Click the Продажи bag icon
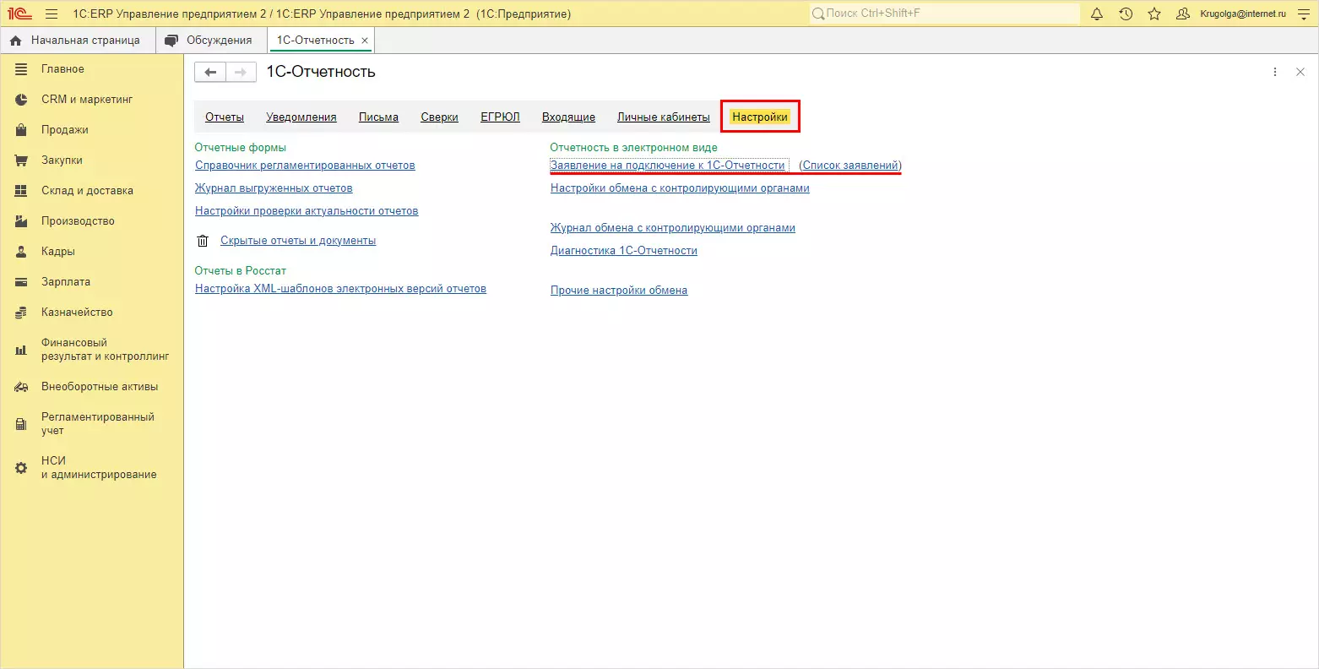Screen dimensions: 1319x669 (21, 130)
